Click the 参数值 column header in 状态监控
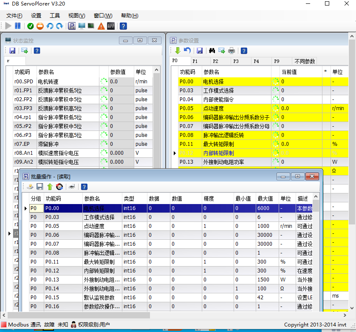 click(x=121, y=72)
